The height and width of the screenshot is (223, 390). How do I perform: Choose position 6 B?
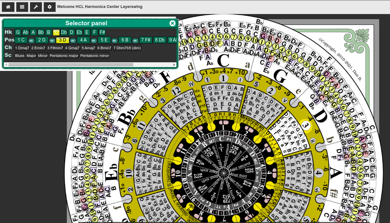(x=125, y=40)
